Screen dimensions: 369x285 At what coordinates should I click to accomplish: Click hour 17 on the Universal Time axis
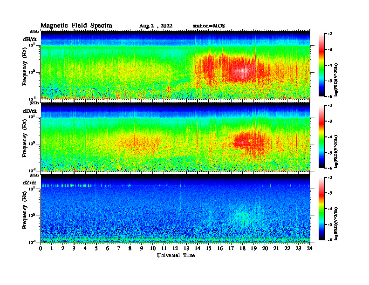coord(231,248)
